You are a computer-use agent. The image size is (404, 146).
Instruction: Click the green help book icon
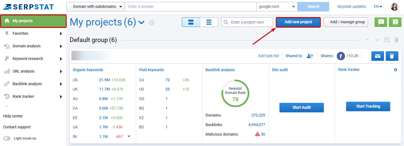pyautogui.click(x=395, y=22)
